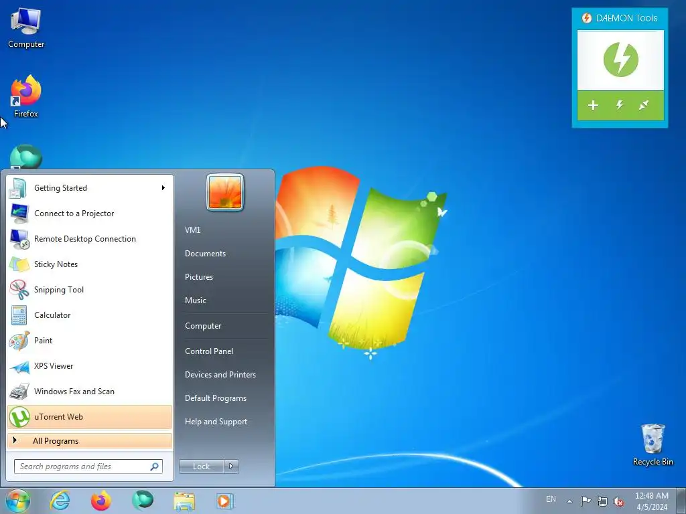Open Computer in Start menu right pane

pyautogui.click(x=203, y=326)
